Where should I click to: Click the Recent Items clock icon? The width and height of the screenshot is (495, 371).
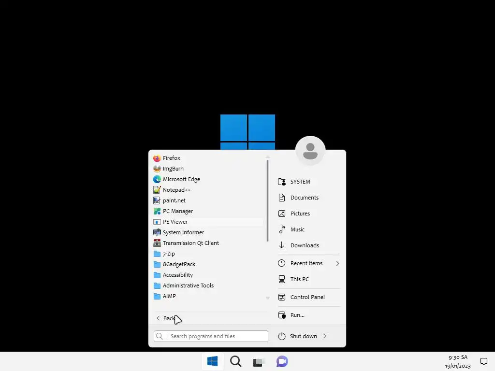(282, 263)
